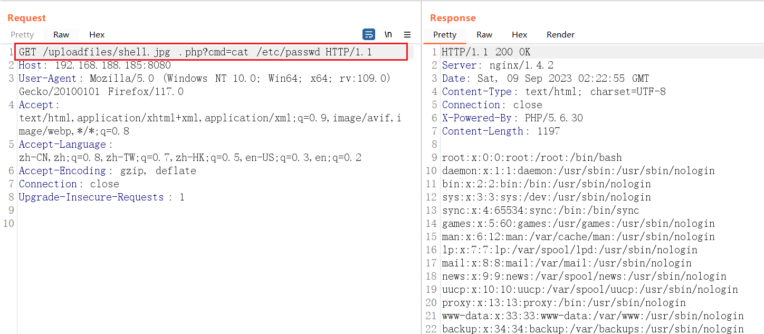Screen dimensions: 764x334
Task: Click the sync:x:4:65534 passwd entry
Action: coord(540,211)
